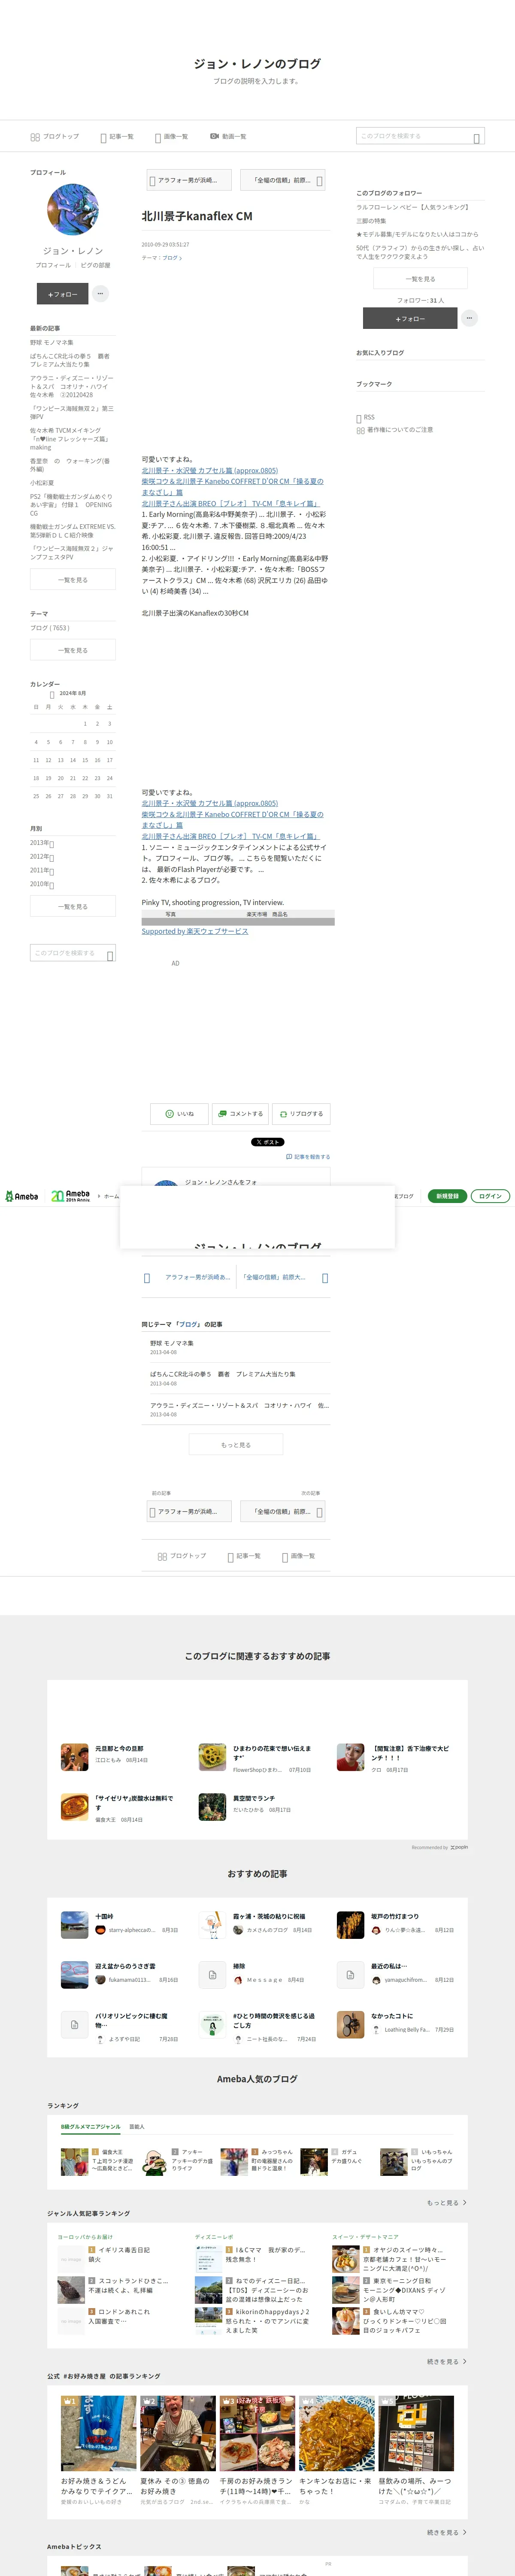The height and width of the screenshot is (2576, 515).
Task: Open ブログ ( 7653 ) theme link
Action: pos(50,628)
